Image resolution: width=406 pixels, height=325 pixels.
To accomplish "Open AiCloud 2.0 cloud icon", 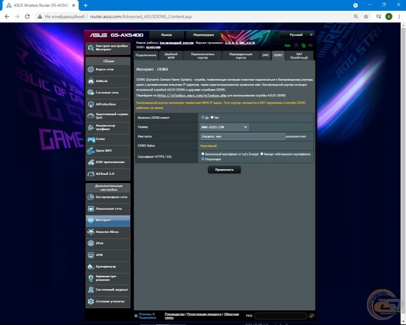I will pyautogui.click(x=90, y=174).
